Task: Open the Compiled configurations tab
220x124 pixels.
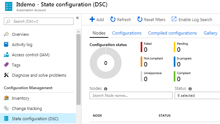Action: click(x=172, y=33)
